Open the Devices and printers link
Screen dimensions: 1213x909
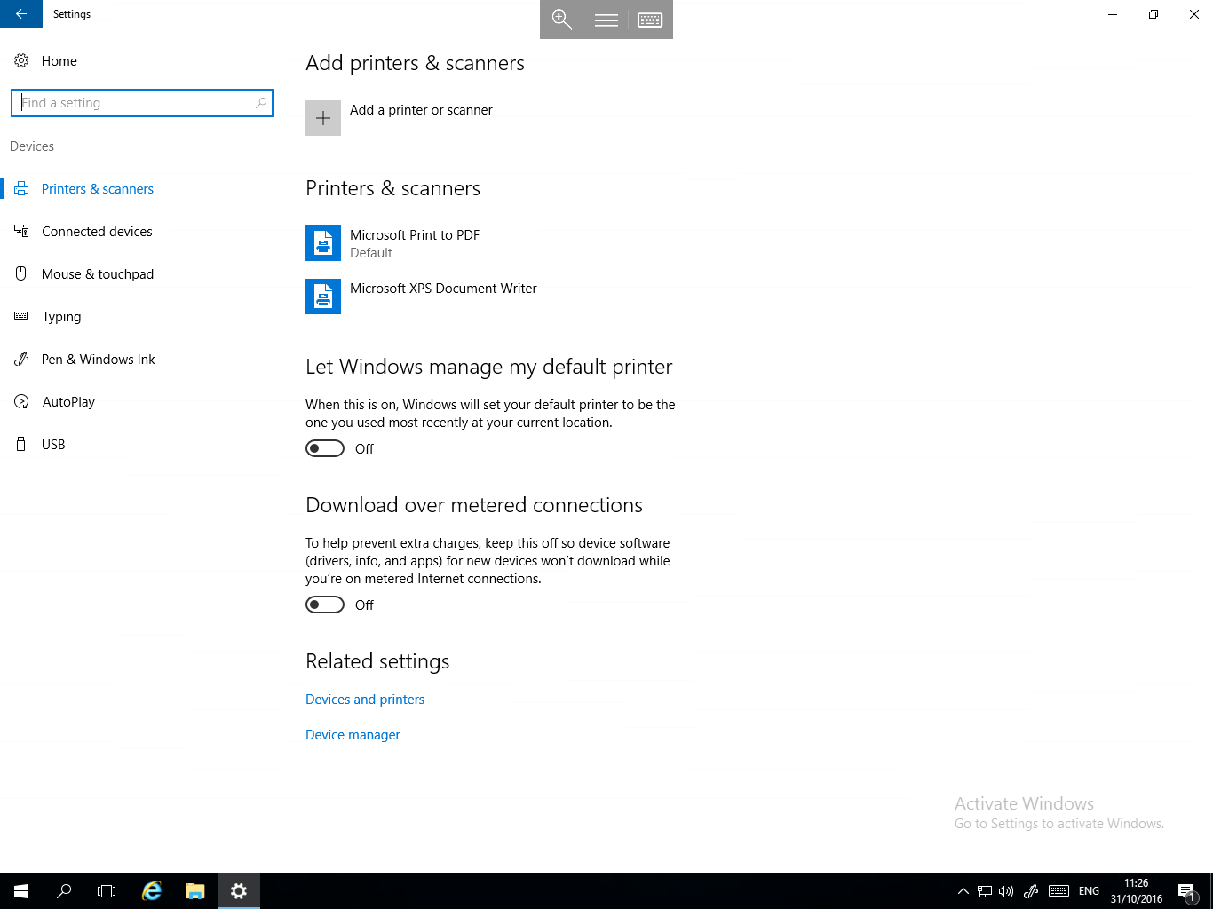coord(365,699)
